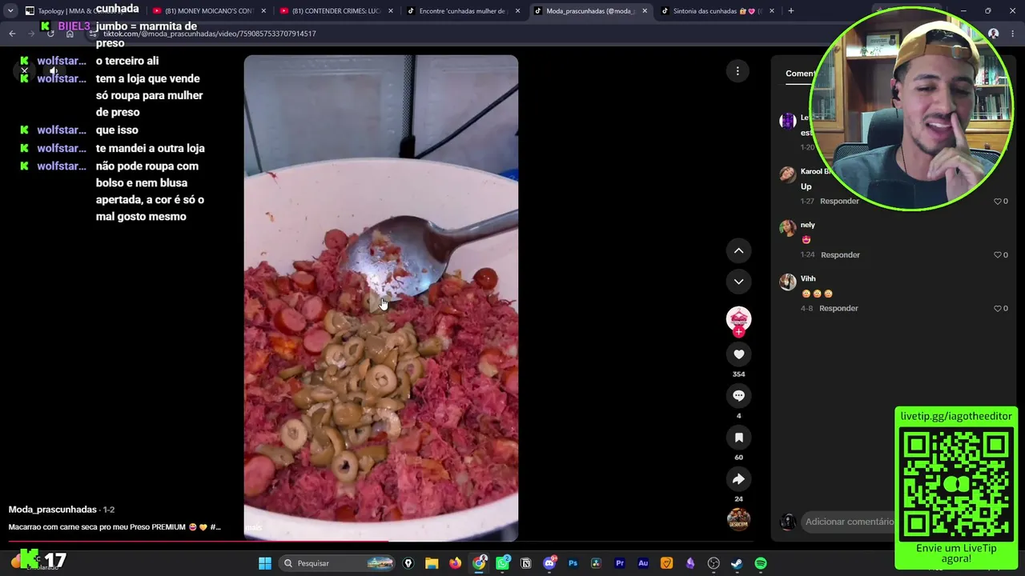Reply to Vihh's comment
Screen dimensions: 1025x576
(838, 308)
